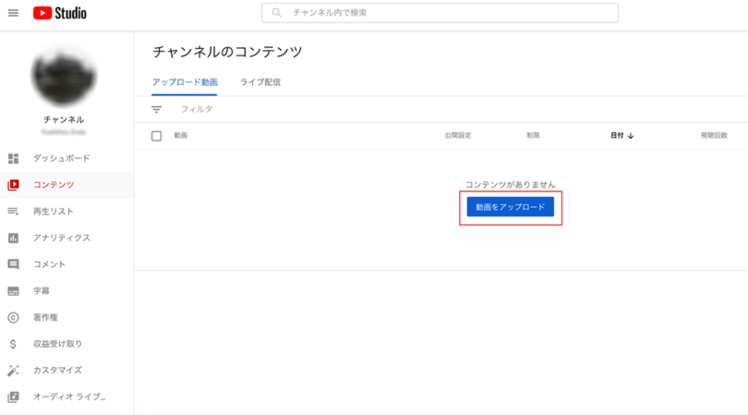The image size is (748, 416).
Task: Open アナリティクス analytics icon
Action: (13, 238)
